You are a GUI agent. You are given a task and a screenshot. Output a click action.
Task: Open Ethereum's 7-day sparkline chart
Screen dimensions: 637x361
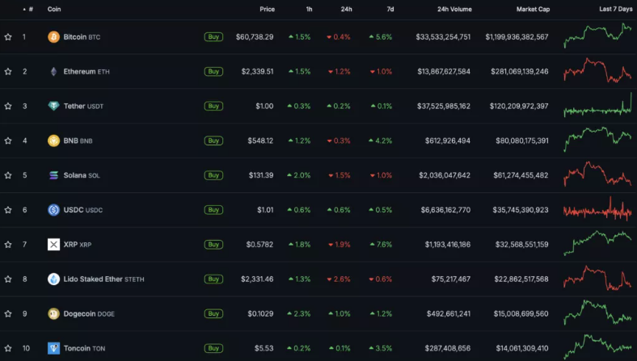[x=597, y=70]
